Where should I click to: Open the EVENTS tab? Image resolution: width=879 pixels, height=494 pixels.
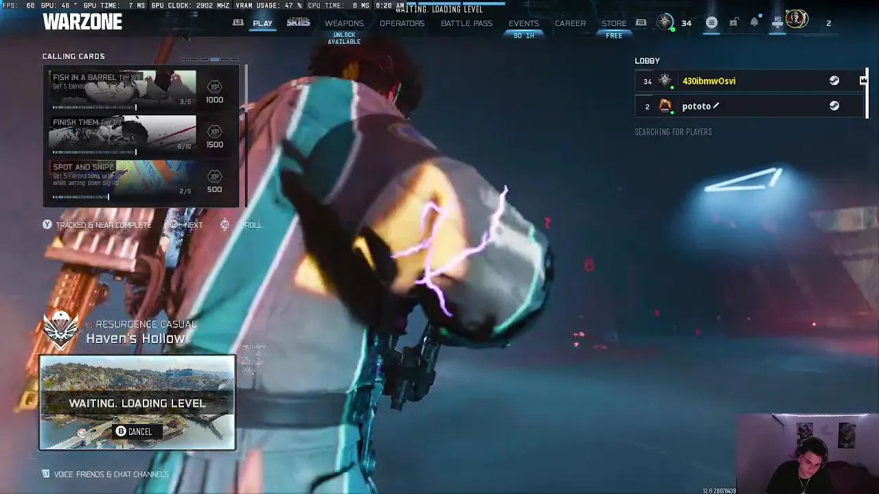tap(524, 23)
